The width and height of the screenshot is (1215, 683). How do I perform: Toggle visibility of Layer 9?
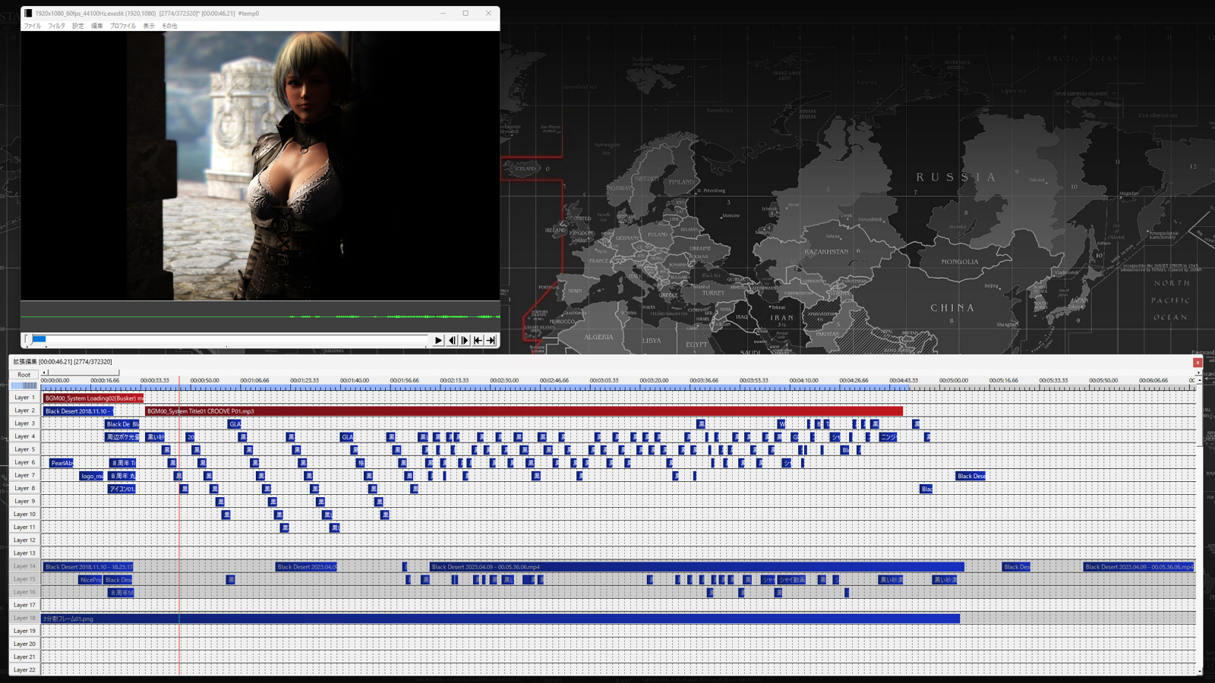[24, 501]
